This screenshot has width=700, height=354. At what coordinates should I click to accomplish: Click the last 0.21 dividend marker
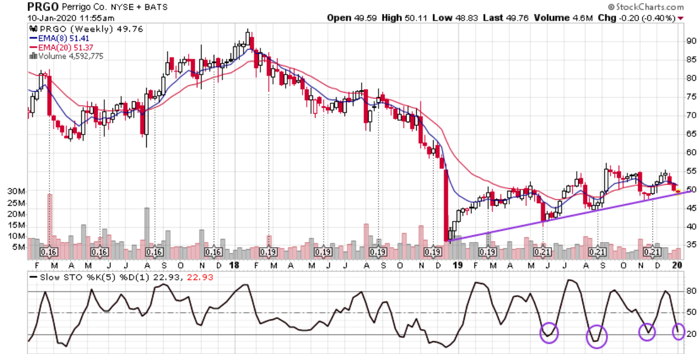coord(652,252)
